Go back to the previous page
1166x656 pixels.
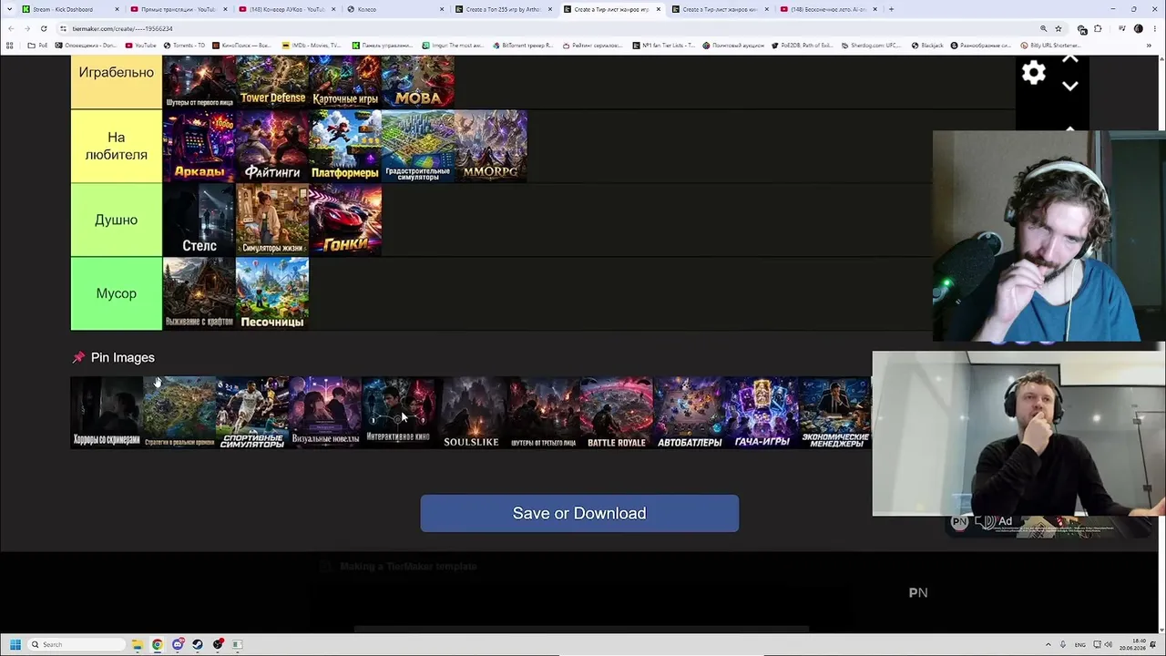click(x=11, y=28)
